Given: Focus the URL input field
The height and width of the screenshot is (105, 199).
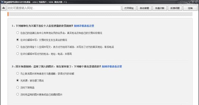Looking at the screenshot, I should coord(64,8).
